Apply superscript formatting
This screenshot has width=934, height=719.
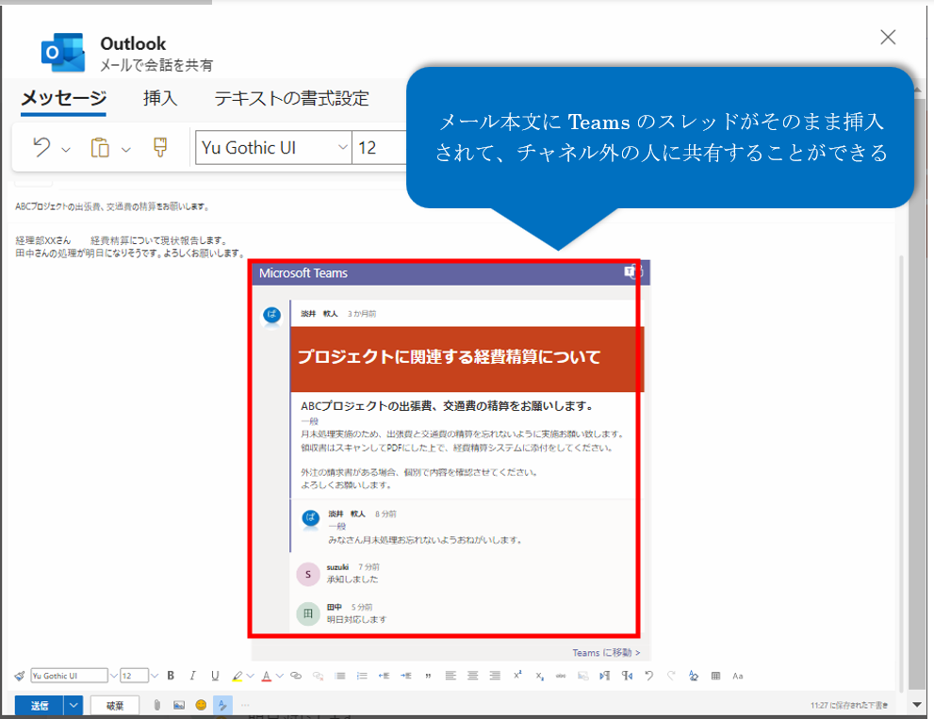coord(517,675)
